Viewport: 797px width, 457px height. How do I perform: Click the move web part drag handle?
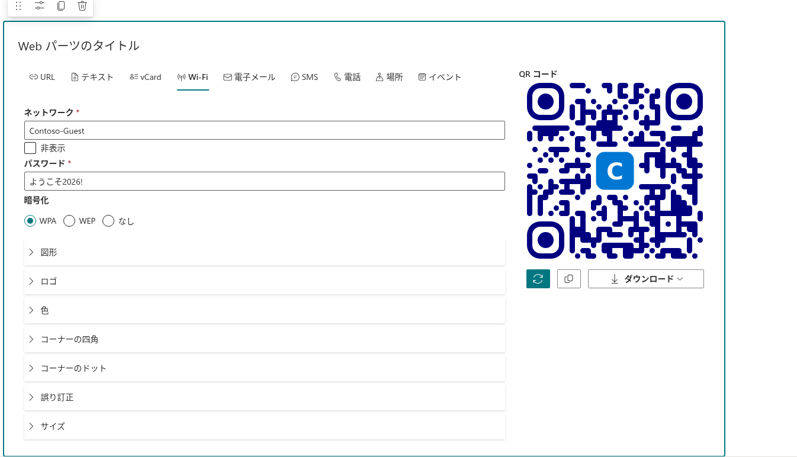coord(18,6)
